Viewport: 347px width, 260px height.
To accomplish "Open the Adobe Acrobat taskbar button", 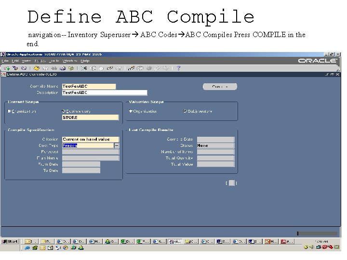I will [x=287, y=241].
